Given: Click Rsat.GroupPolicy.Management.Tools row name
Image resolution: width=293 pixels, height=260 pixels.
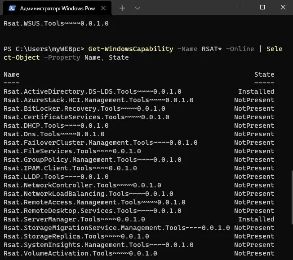Looking at the screenshot, I should click(93, 160).
